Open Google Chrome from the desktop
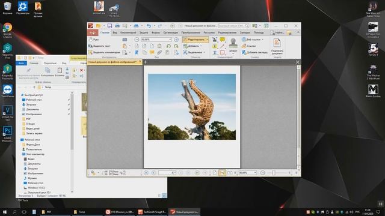This screenshot has height=216, width=385. [x=7, y=31]
